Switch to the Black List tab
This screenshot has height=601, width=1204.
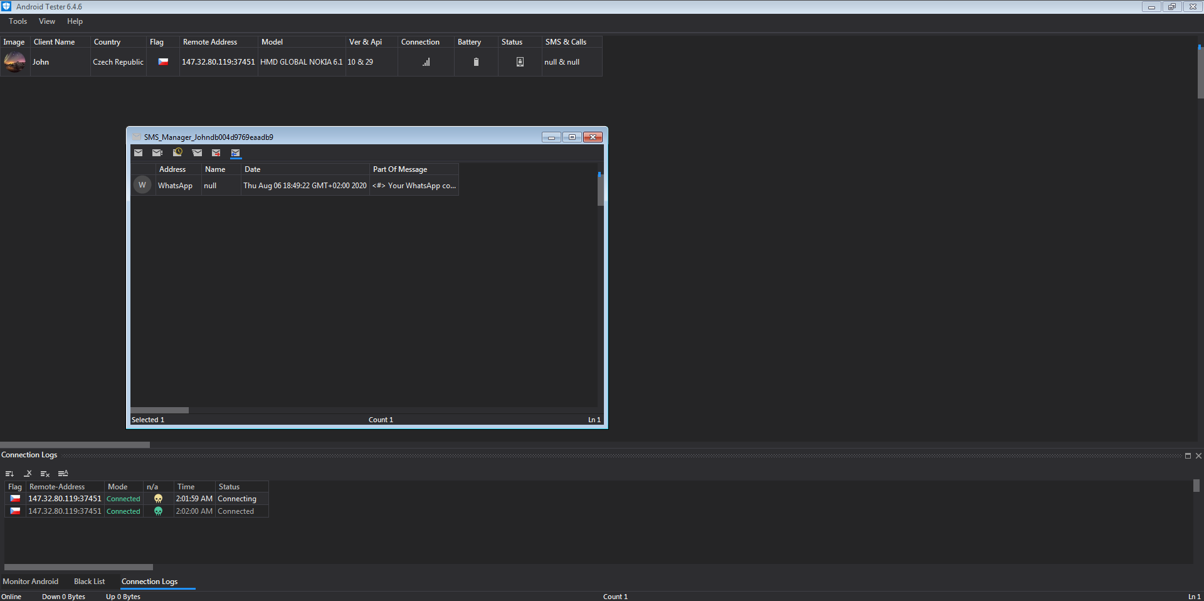click(89, 582)
